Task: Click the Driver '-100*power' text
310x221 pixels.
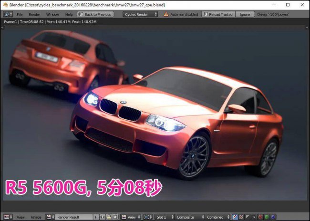Action: tap(273, 14)
